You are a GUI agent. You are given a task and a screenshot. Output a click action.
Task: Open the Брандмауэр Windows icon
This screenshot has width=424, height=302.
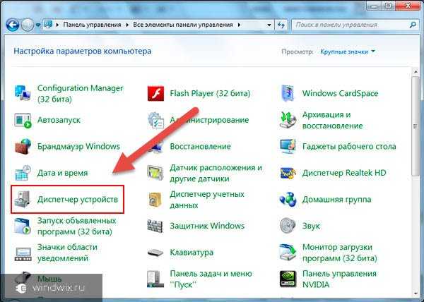pyautogui.click(x=23, y=147)
